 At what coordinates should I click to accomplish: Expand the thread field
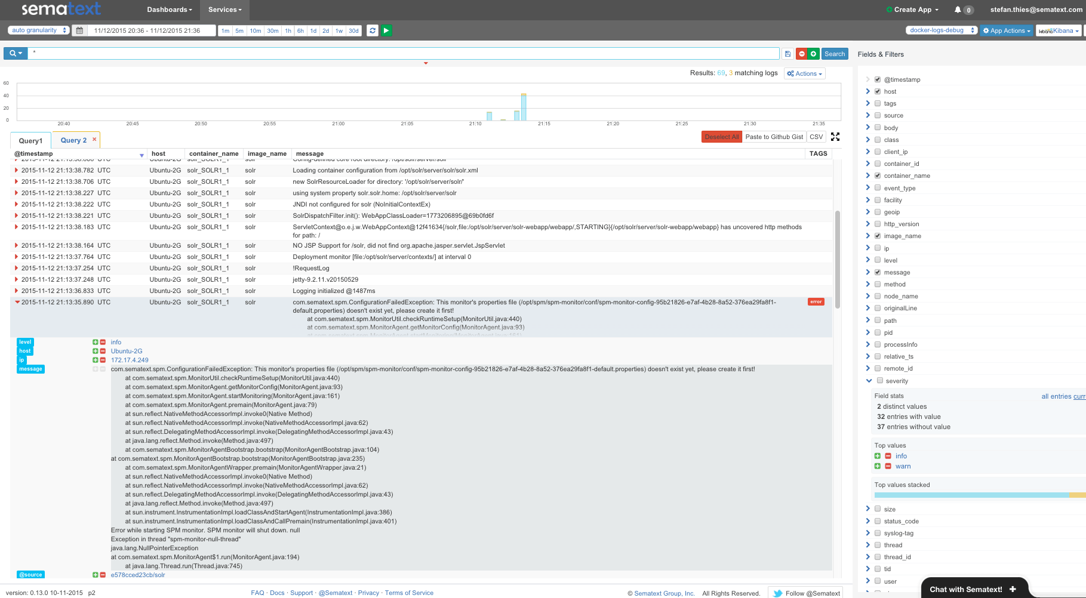(868, 545)
